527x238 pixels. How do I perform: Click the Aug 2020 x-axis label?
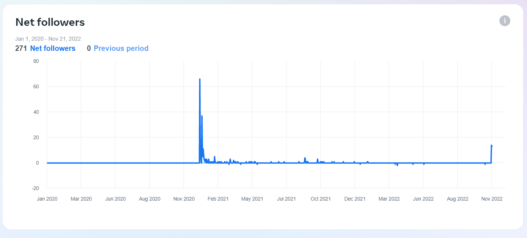tap(150, 199)
